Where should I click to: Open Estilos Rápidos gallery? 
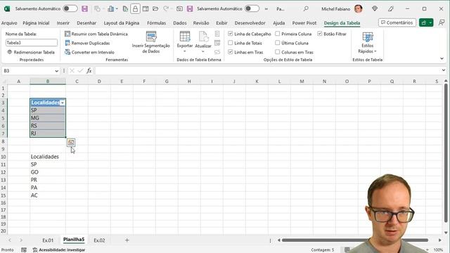coord(367,42)
